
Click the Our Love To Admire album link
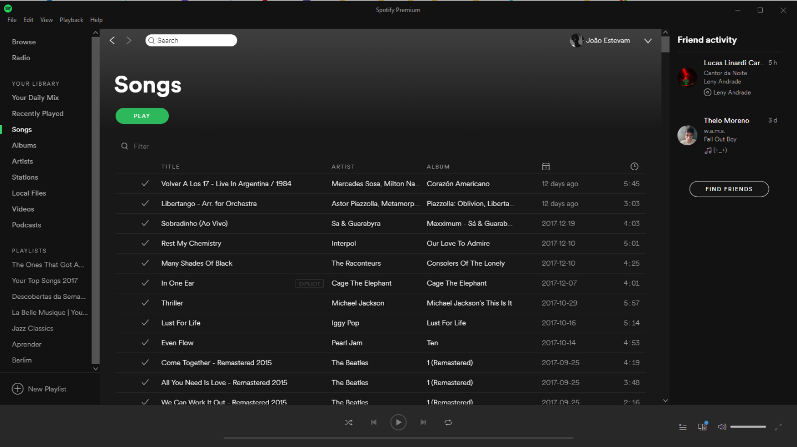[458, 243]
